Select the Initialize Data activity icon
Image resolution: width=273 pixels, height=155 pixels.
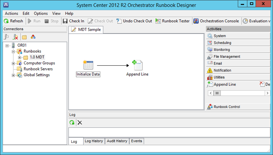click(88, 65)
